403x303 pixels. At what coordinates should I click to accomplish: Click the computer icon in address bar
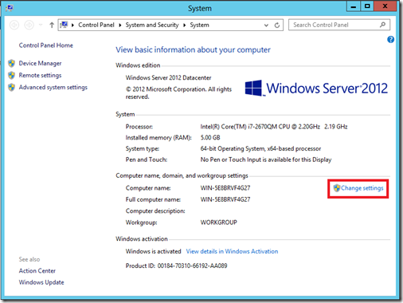coord(64,25)
